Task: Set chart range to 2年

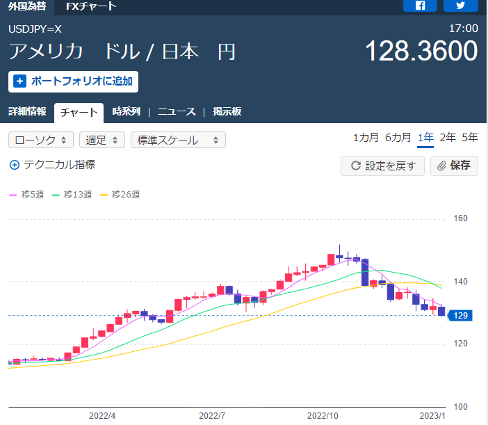Action: coord(448,137)
